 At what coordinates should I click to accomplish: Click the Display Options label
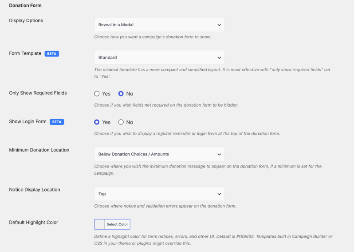click(26, 20)
